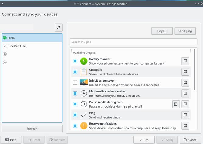Uncheck Pause media during calls plugin
This screenshot has height=144, width=203.
pyautogui.click(x=75, y=104)
